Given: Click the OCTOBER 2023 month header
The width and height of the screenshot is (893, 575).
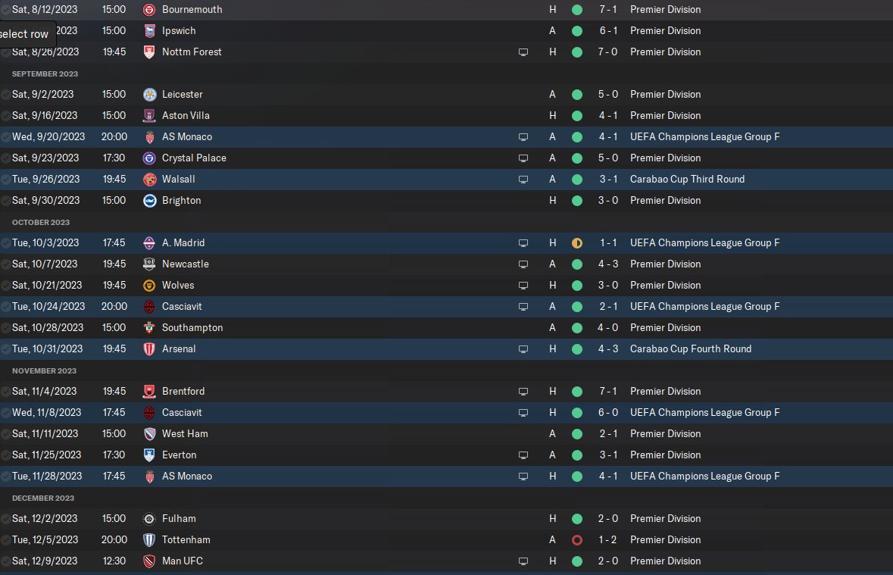Looking at the screenshot, I should point(41,223).
